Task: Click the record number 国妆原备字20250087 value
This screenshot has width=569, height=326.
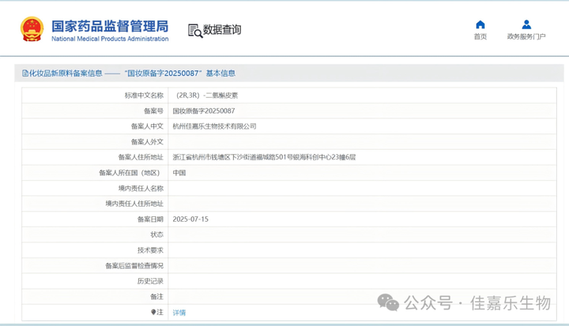Action: [x=204, y=111]
